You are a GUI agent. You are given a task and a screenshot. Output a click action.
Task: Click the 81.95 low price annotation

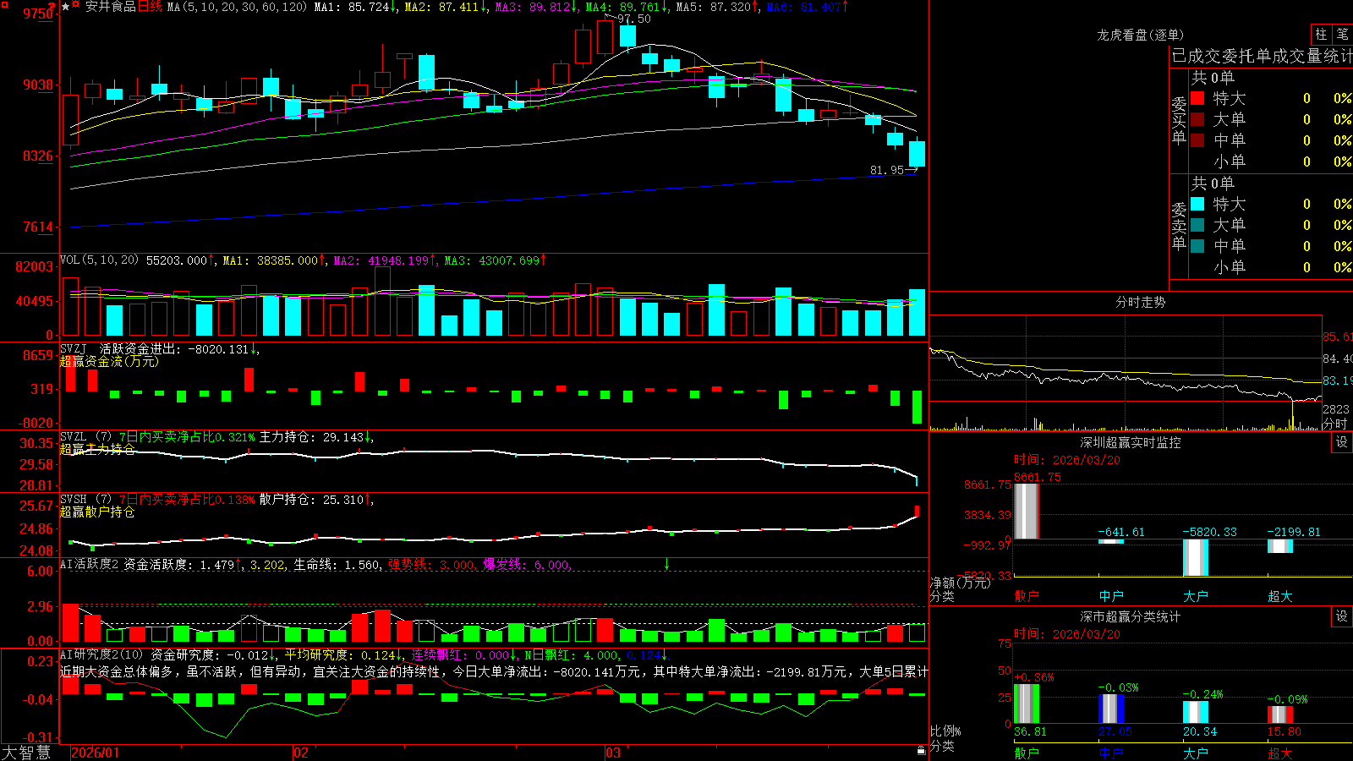(887, 170)
